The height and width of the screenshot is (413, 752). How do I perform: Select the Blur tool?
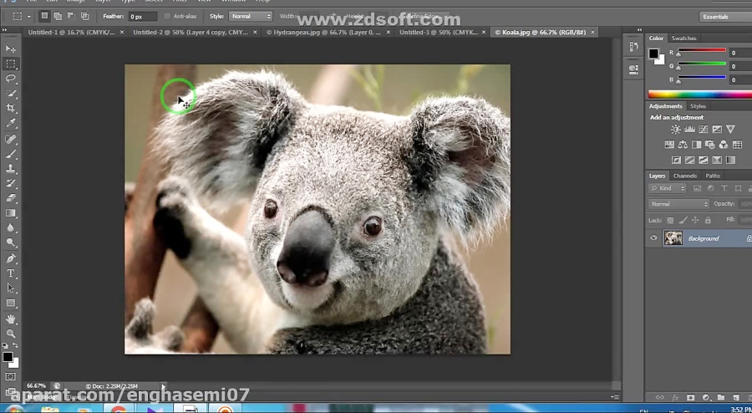pos(11,228)
